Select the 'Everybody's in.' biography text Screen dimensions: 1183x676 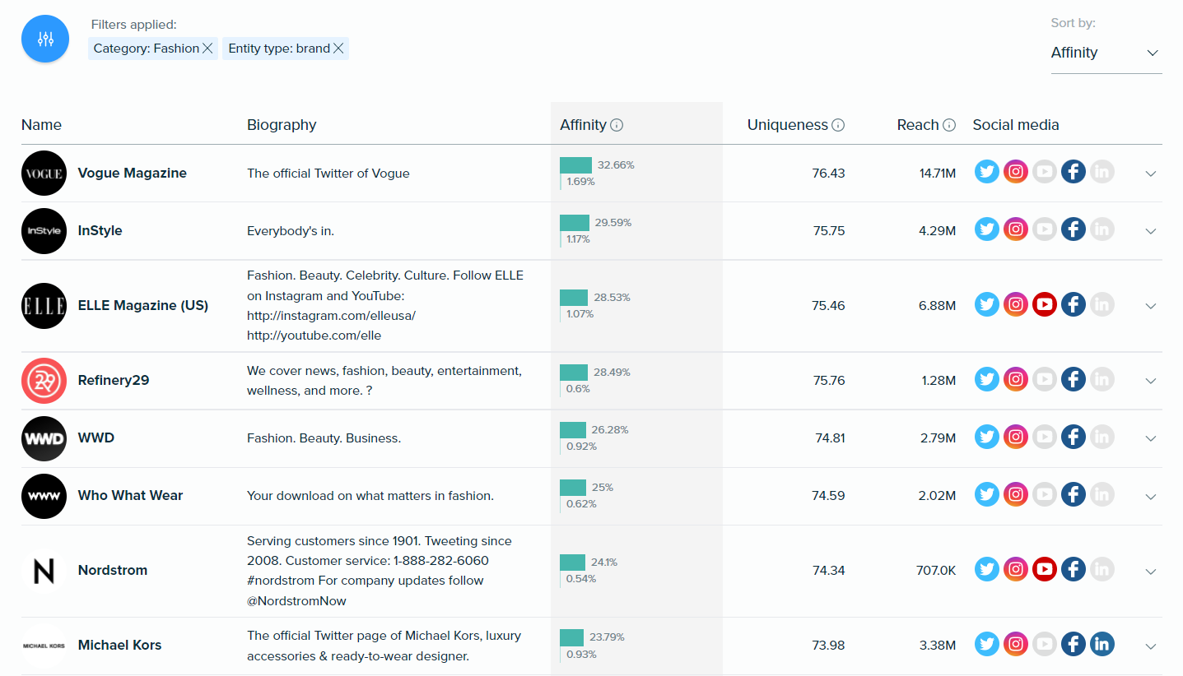coord(291,231)
